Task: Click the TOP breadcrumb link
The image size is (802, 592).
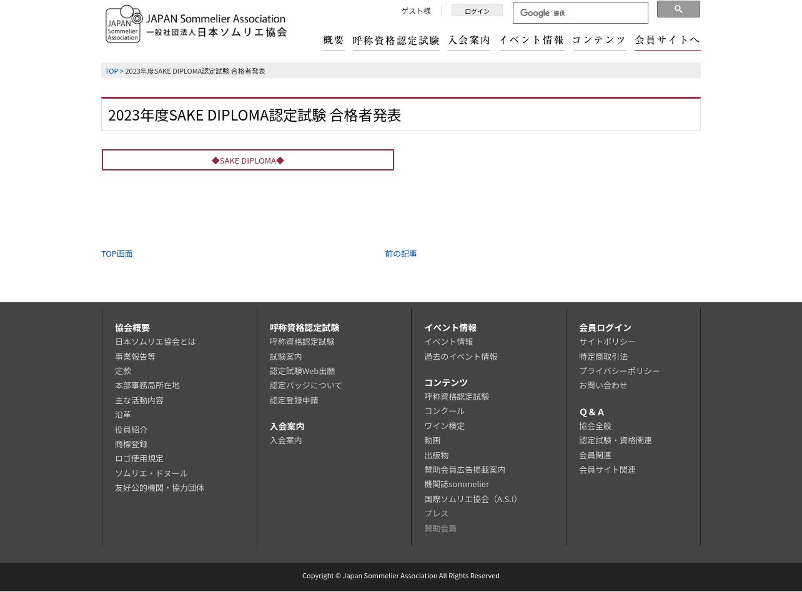Action: tap(111, 71)
